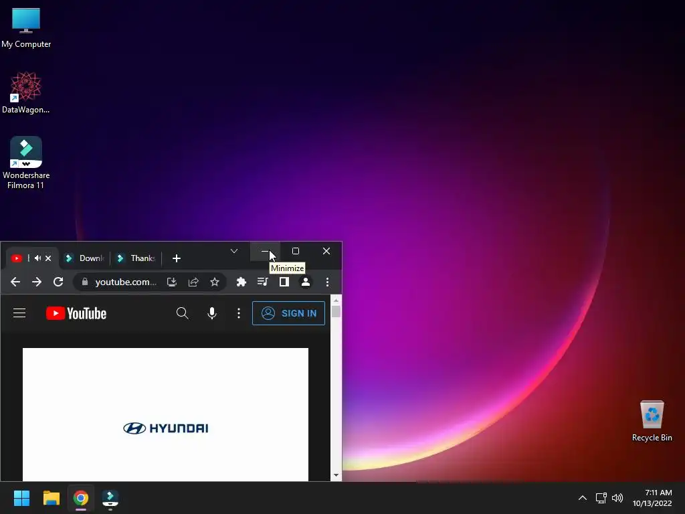Open media control icon in toolbar

pyautogui.click(x=262, y=282)
